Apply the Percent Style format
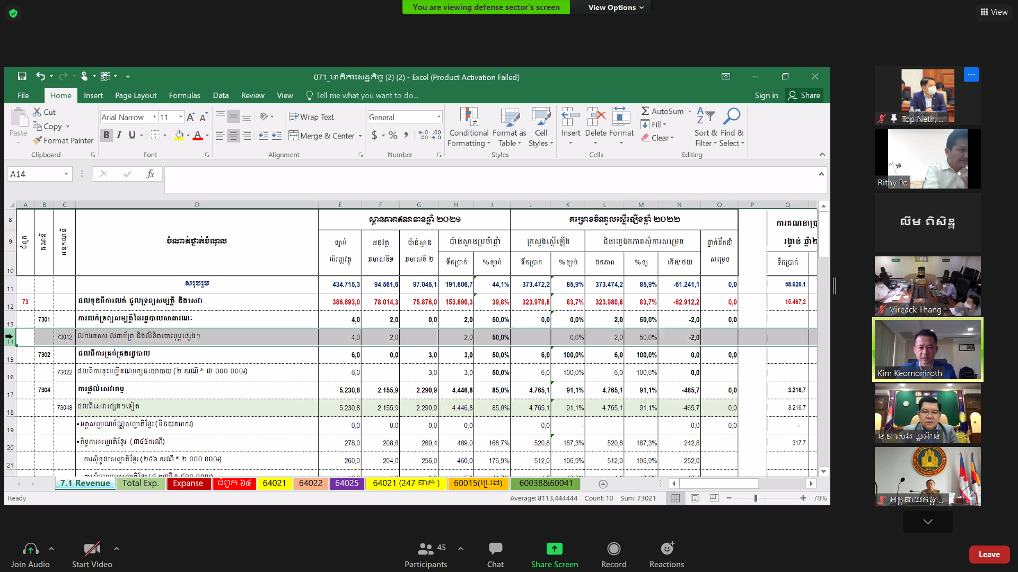Image resolution: width=1018 pixels, height=572 pixels. click(x=393, y=136)
